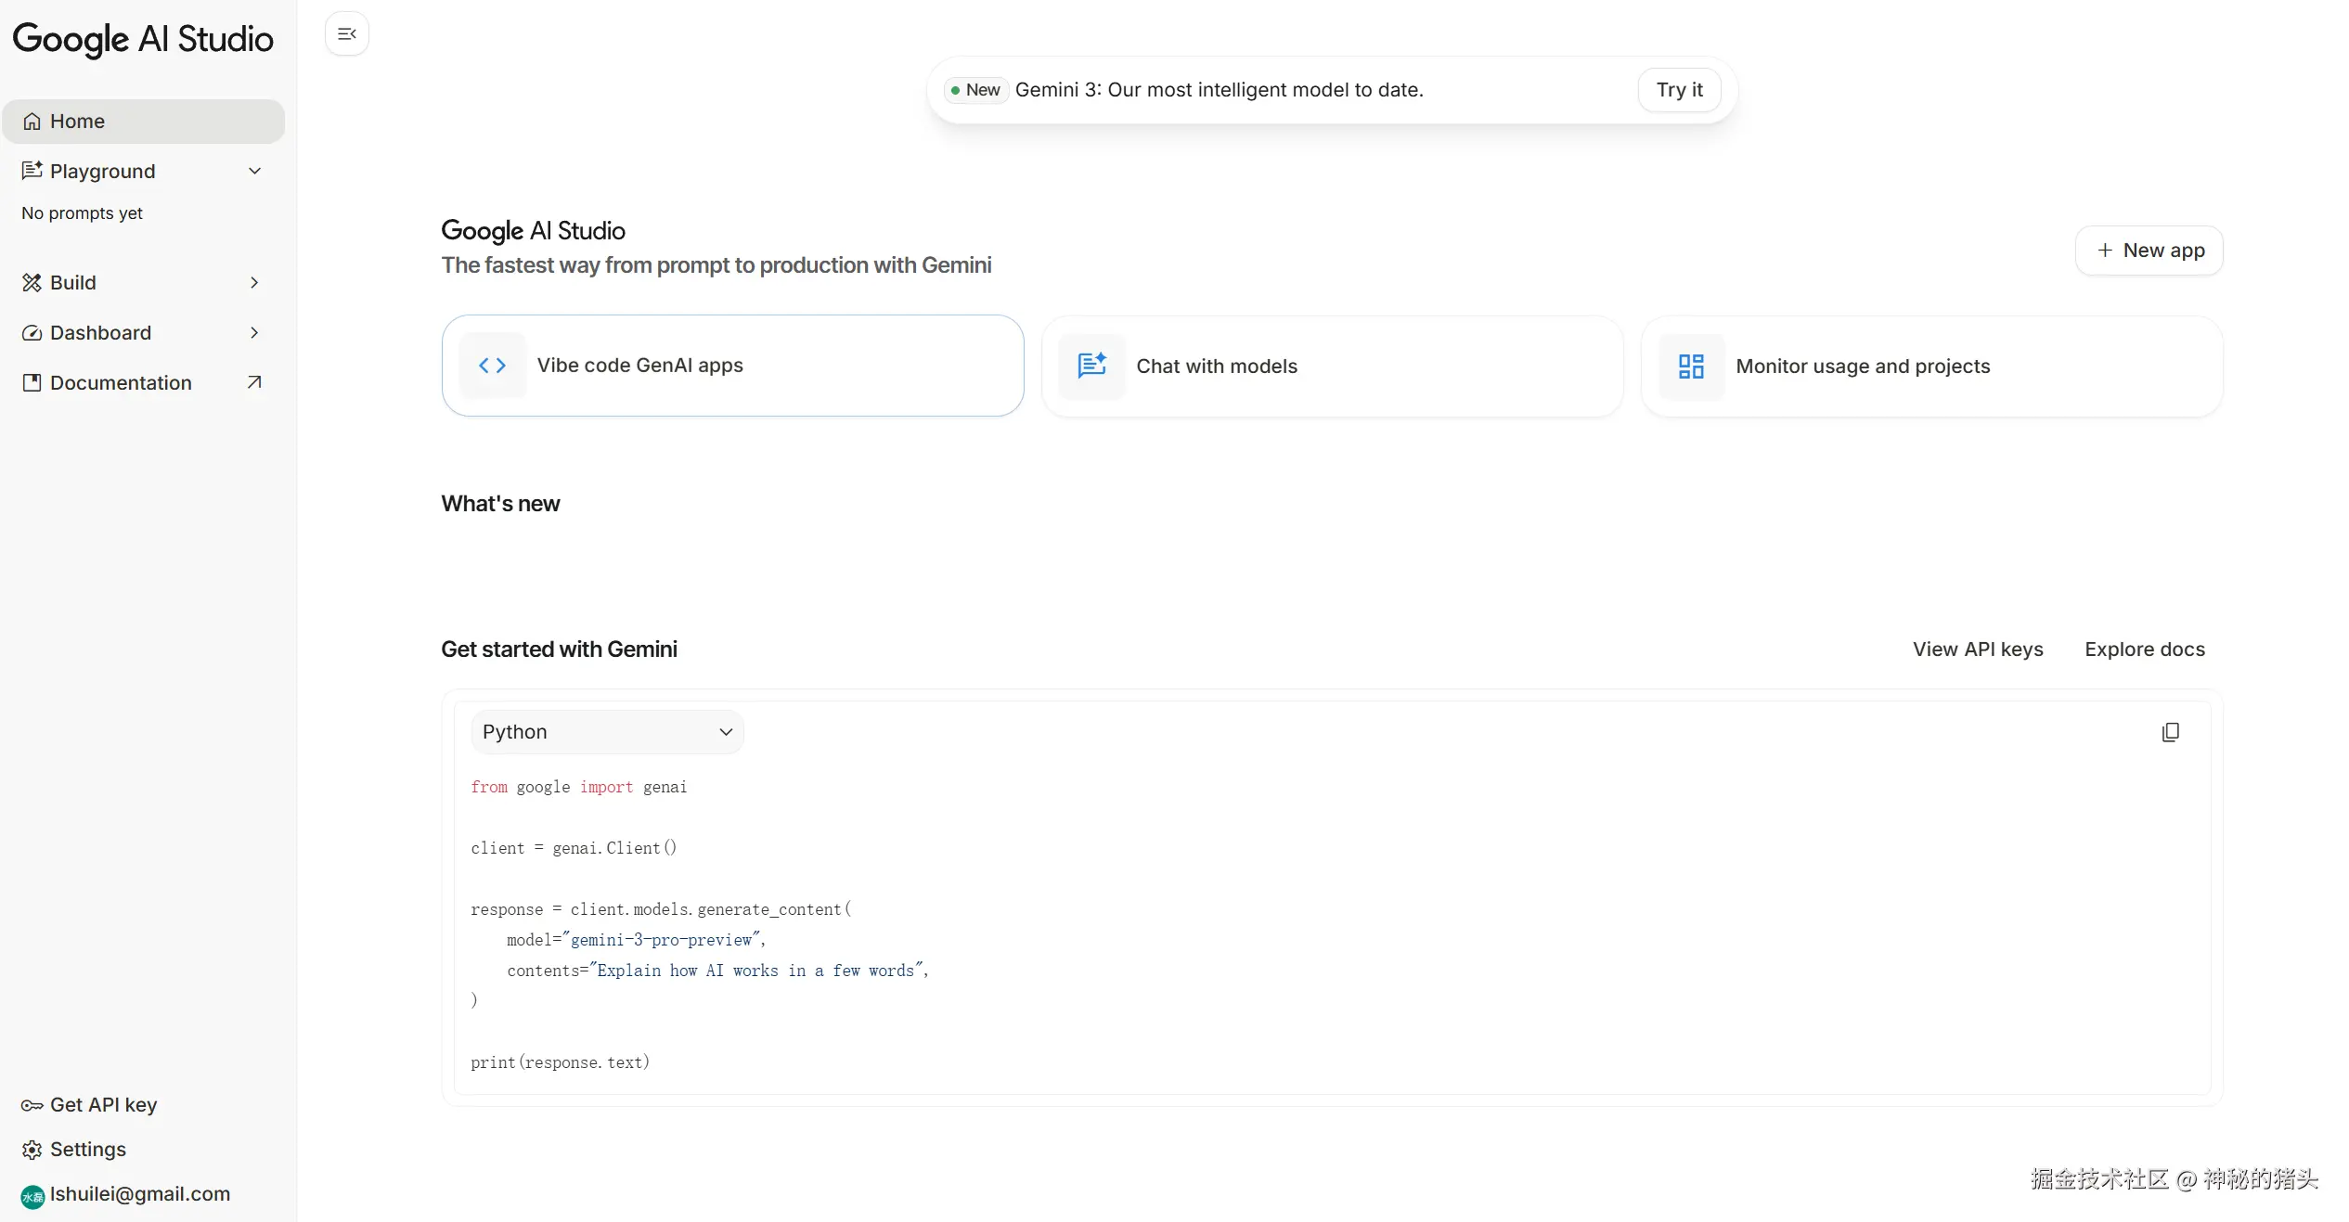Collapse the sidebar with the toggle icon

[x=347, y=34]
